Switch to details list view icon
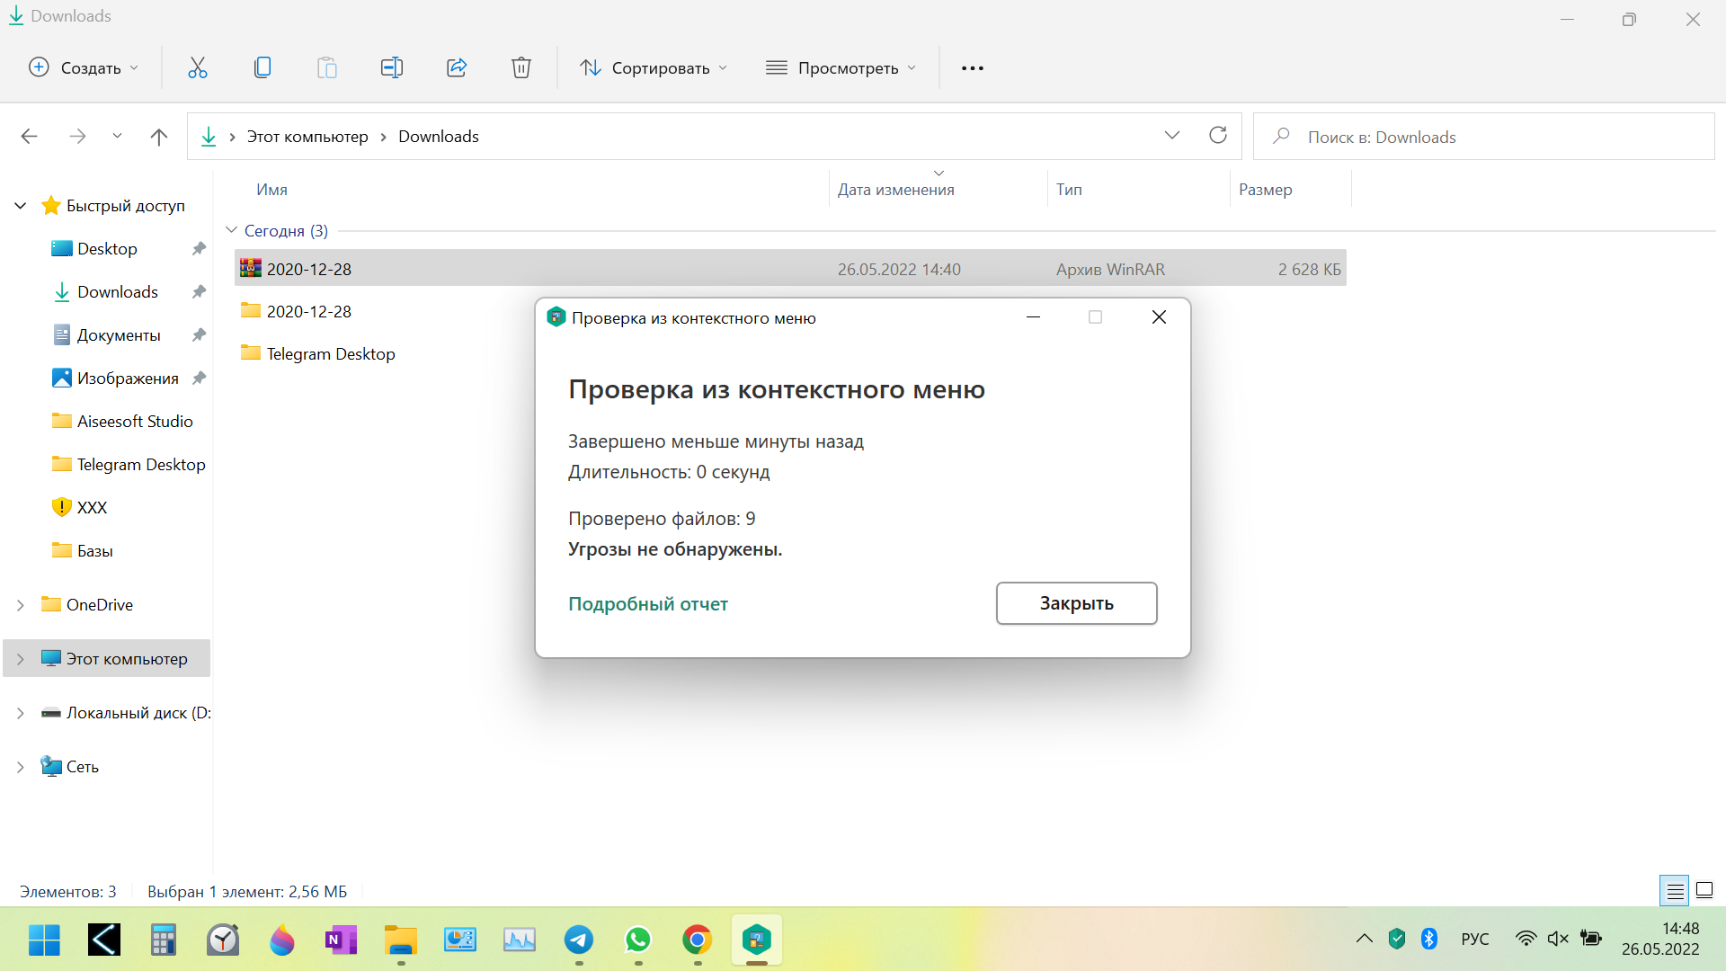 click(1675, 891)
